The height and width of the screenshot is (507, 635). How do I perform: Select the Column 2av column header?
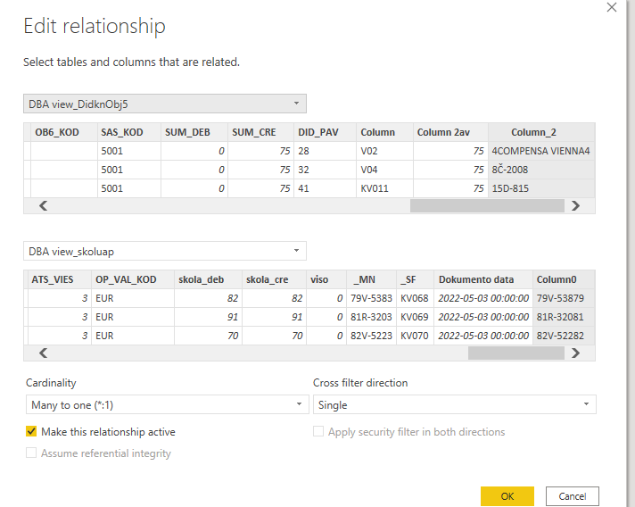click(450, 132)
